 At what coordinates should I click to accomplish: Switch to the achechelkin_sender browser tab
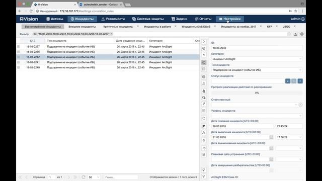point(101,5)
